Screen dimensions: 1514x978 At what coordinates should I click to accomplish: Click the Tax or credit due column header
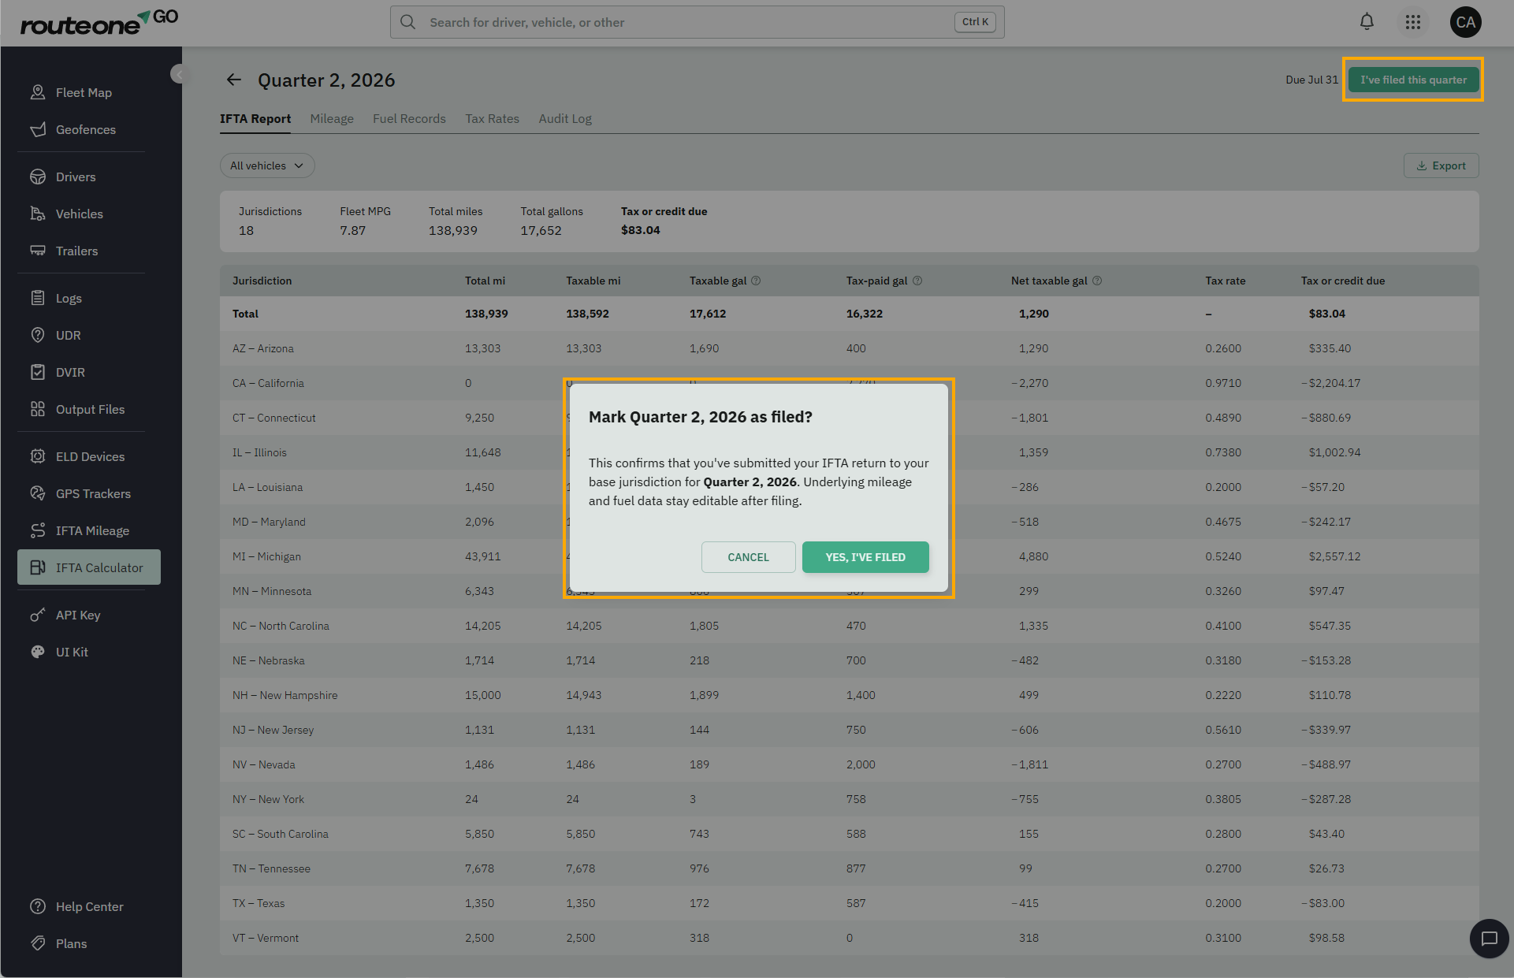coord(1342,281)
